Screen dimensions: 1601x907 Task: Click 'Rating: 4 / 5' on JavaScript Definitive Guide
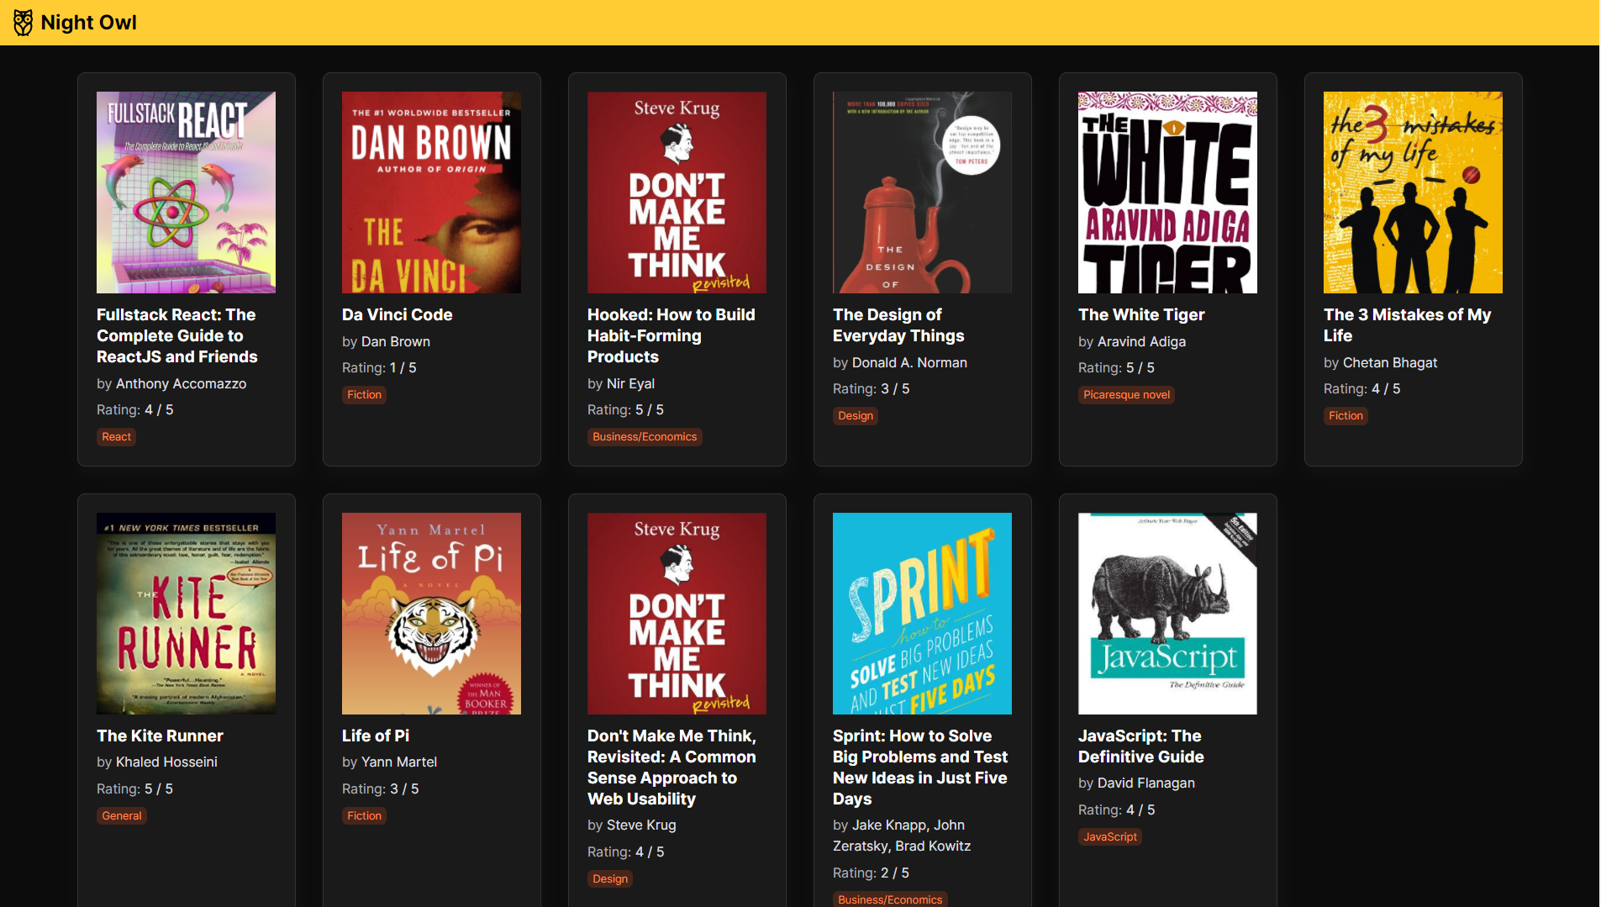tap(1116, 810)
